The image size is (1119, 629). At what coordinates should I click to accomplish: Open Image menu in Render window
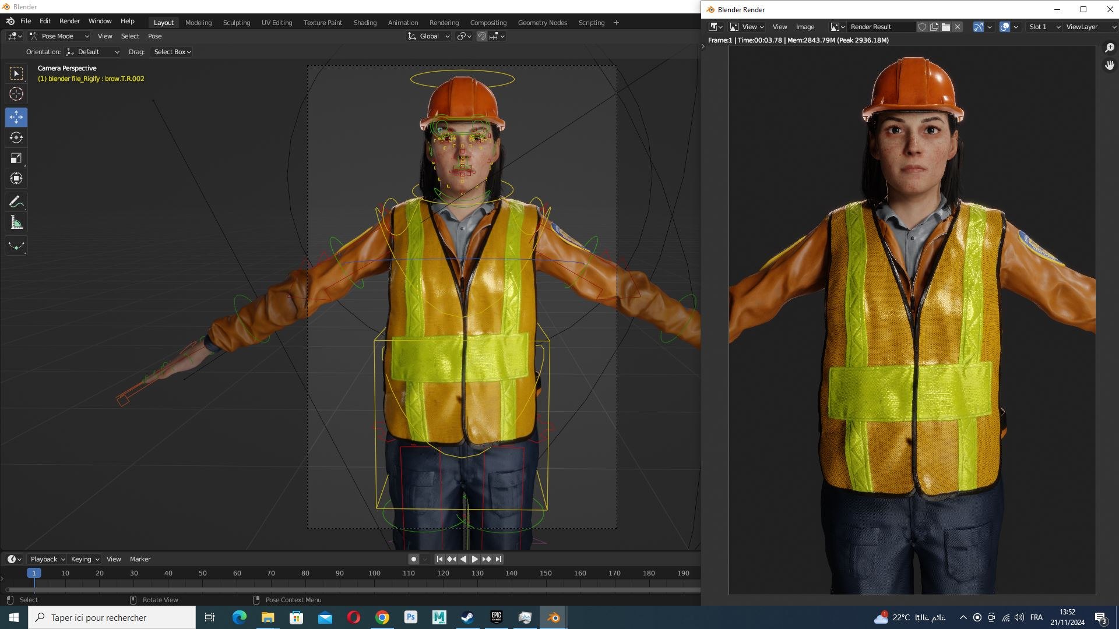tap(805, 27)
